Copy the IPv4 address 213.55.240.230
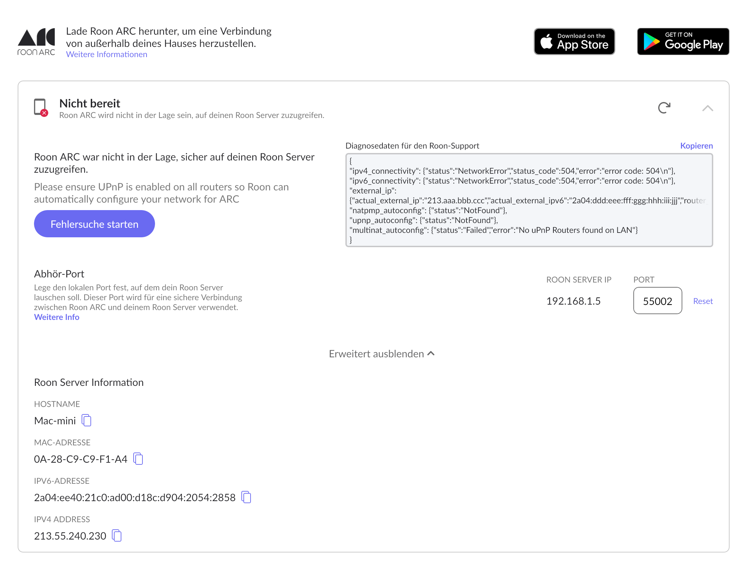752x563 pixels. pos(117,535)
